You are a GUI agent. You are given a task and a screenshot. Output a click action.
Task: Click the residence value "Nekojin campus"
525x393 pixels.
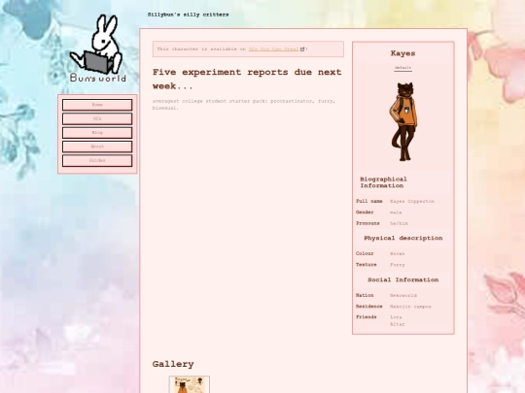410,307
